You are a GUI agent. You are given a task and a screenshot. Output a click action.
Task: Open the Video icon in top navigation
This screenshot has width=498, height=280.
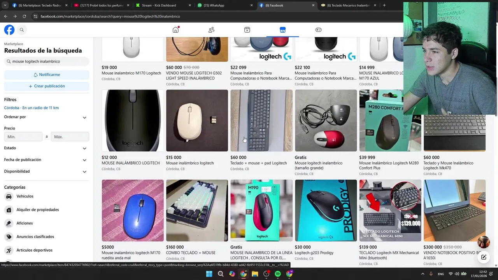point(247,30)
